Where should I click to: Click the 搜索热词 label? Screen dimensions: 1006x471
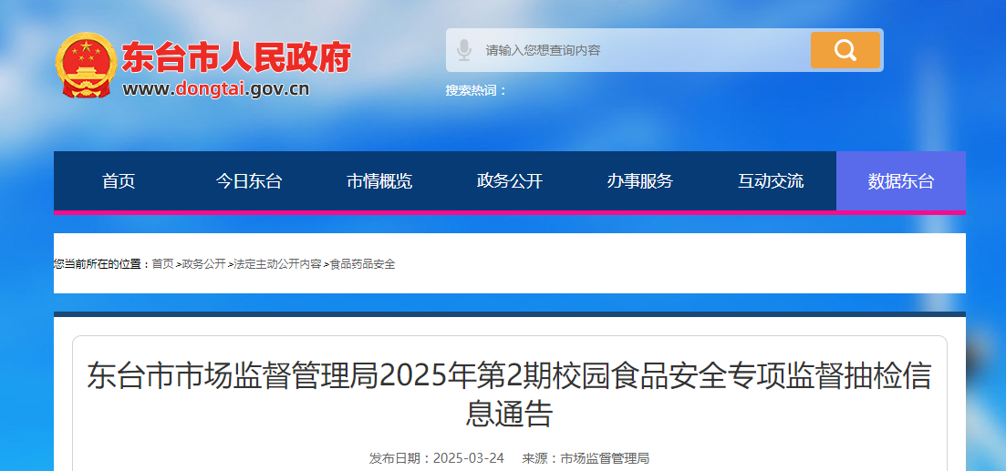point(476,90)
